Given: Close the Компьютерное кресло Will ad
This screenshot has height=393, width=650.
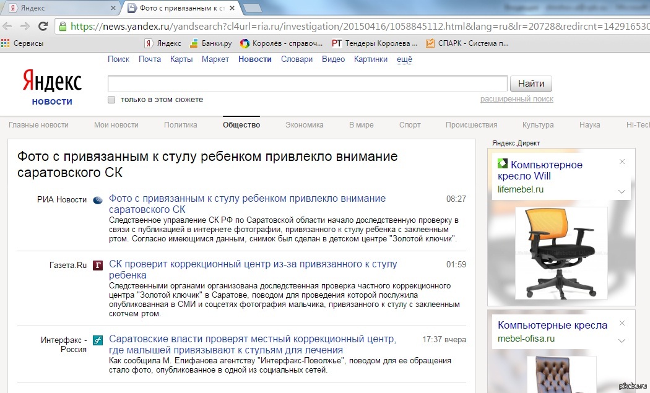Looking at the screenshot, I should point(622,162).
